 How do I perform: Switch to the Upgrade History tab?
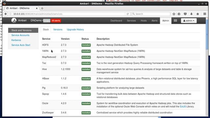tap(75, 29)
